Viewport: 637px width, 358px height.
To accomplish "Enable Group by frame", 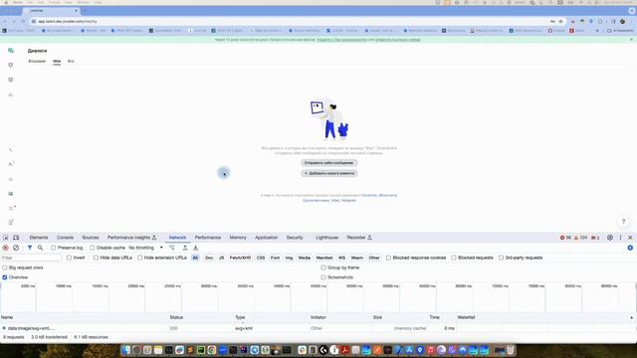I will click(x=323, y=268).
